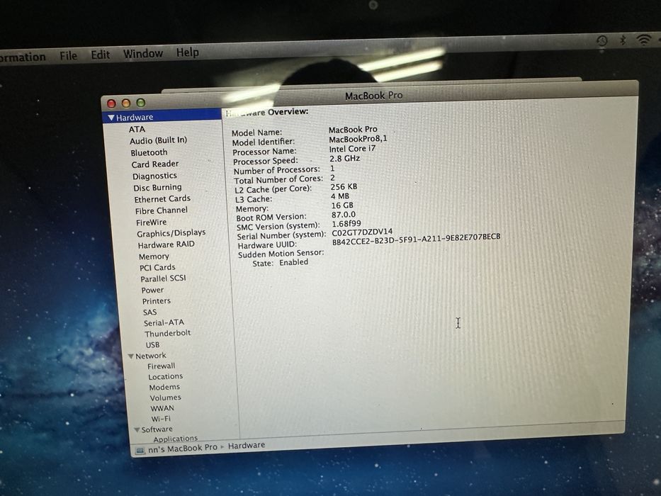This screenshot has width=661, height=496.
Task: Select FireWire in sidebar
Action: (x=152, y=222)
